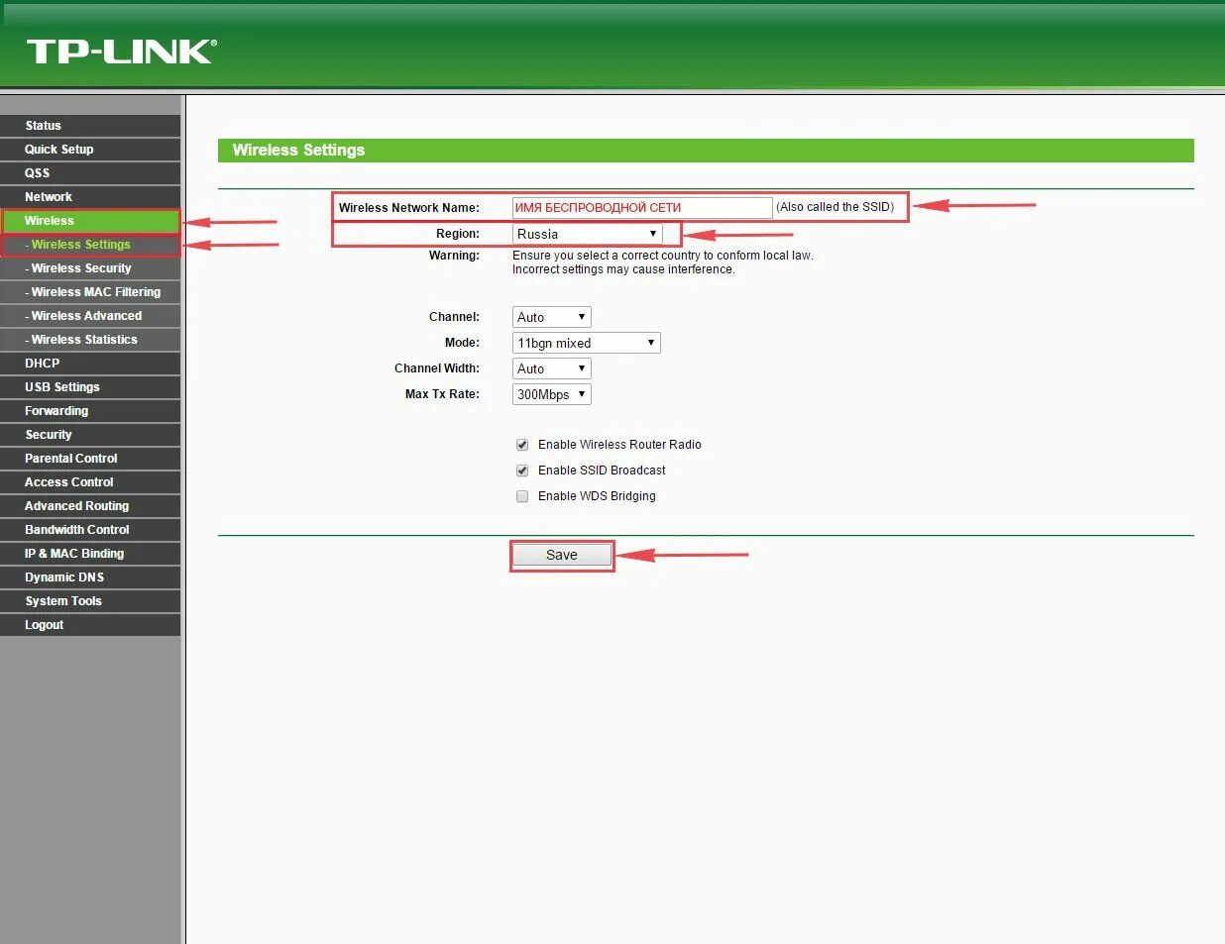Open IP & MAC Binding section
The height and width of the screenshot is (944, 1225).
pos(90,554)
